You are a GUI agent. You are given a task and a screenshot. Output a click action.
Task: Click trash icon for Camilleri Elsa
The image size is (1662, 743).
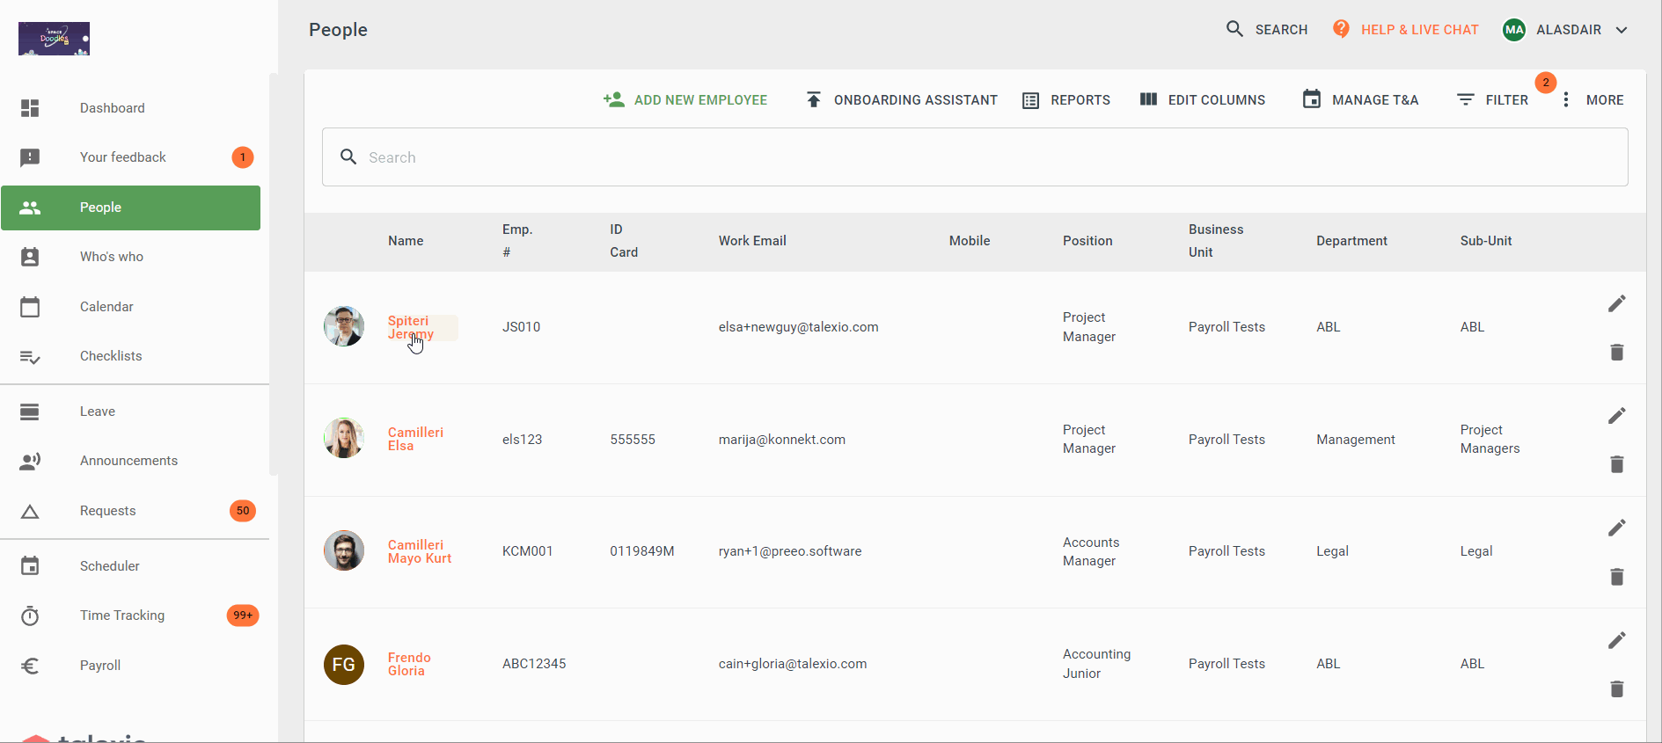[x=1617, y=464]
